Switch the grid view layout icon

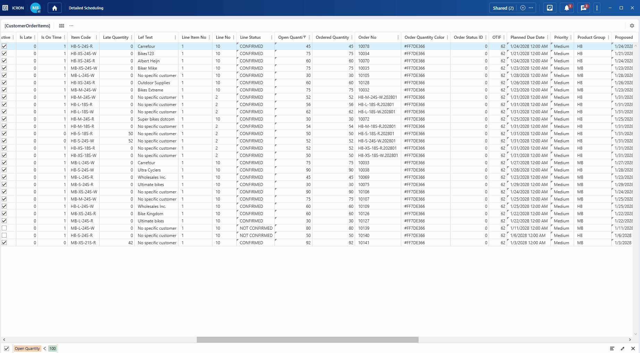click(x=61, y=26)
